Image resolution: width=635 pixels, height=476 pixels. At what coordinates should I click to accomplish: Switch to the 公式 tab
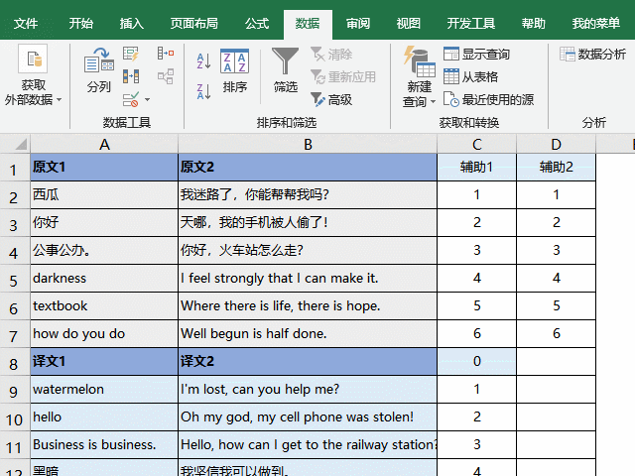[257, 24]
